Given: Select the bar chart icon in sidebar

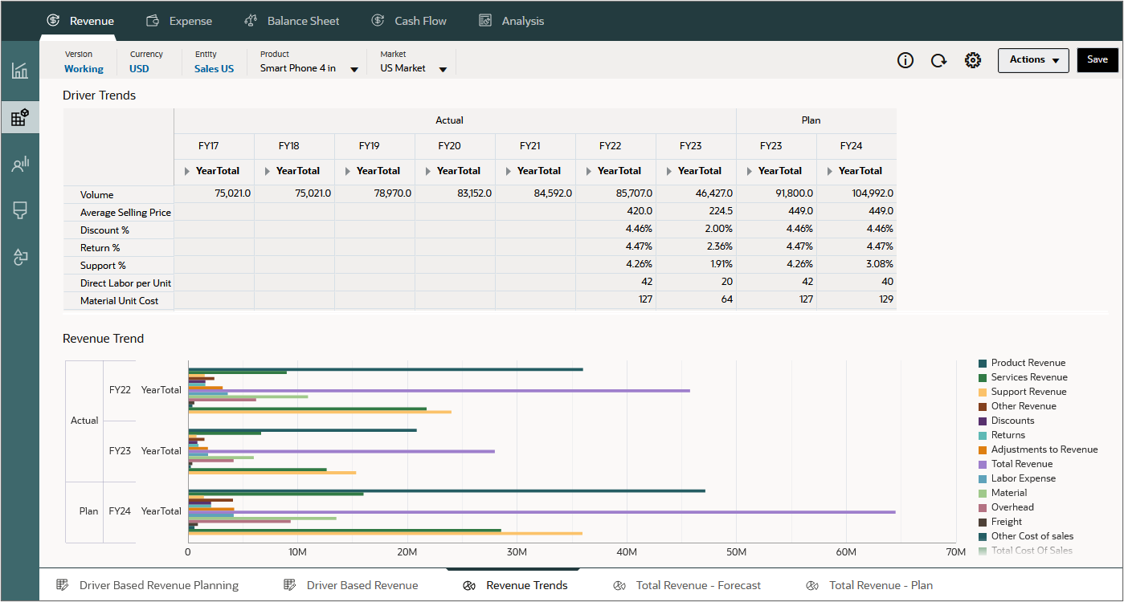Looking at the screenshot, I should [x=20, y=71].
